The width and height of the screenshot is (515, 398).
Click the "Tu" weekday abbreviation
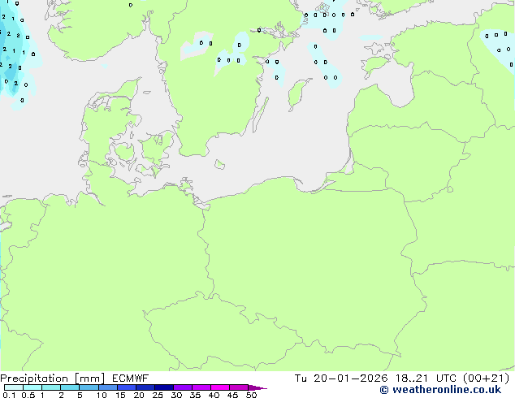301,379
